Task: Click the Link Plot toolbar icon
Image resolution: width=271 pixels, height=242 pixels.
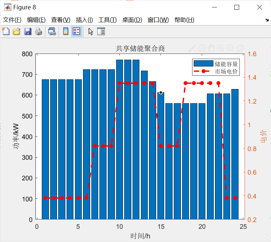Action: click(52, 32)
